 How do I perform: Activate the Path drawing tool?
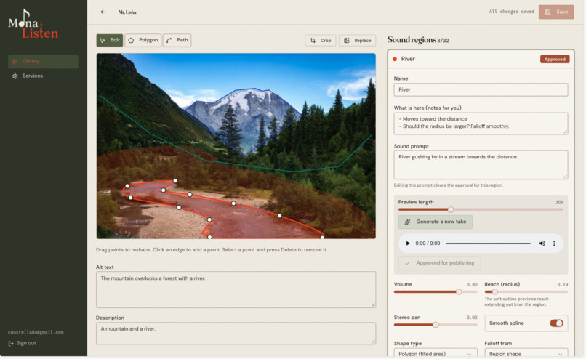tap(177, 40)
